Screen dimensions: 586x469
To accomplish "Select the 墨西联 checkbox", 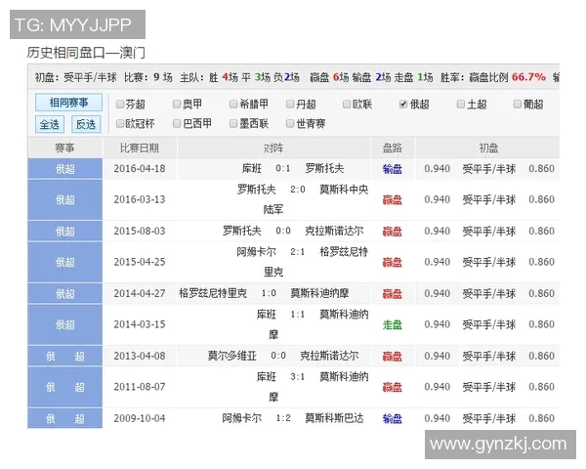I will point(233,124).
